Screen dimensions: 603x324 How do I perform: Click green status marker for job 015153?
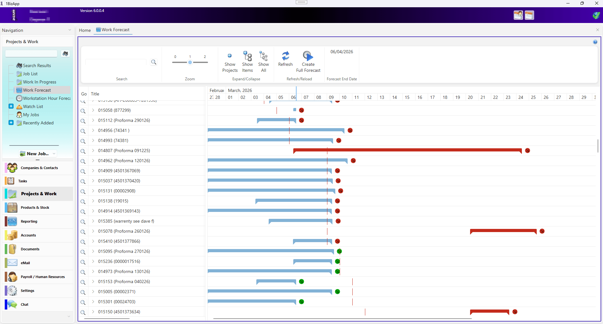301,281
